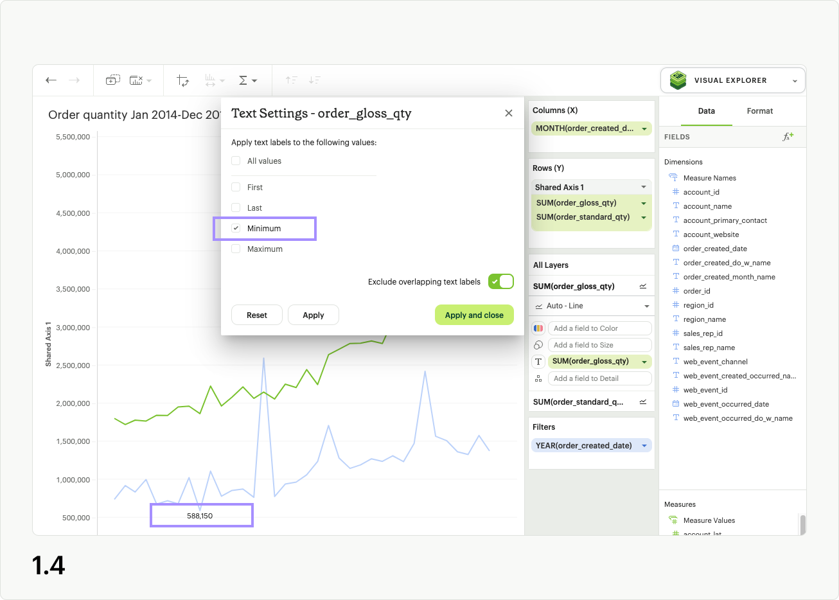
Task: Select the web_event_id field
Action: pyautogui.click(x=705, y=390)
